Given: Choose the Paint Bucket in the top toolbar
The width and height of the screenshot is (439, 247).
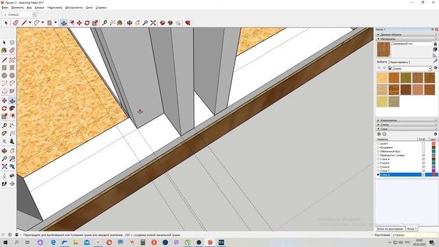Looking at the screenshot, I should pos(119,23).
